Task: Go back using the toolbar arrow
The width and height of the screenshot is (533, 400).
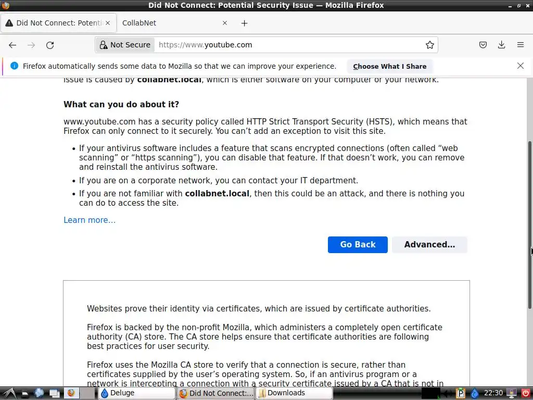Action: [12, 45]
